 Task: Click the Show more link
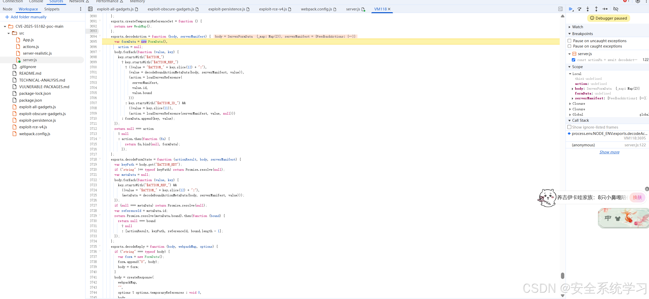(609, 152)
